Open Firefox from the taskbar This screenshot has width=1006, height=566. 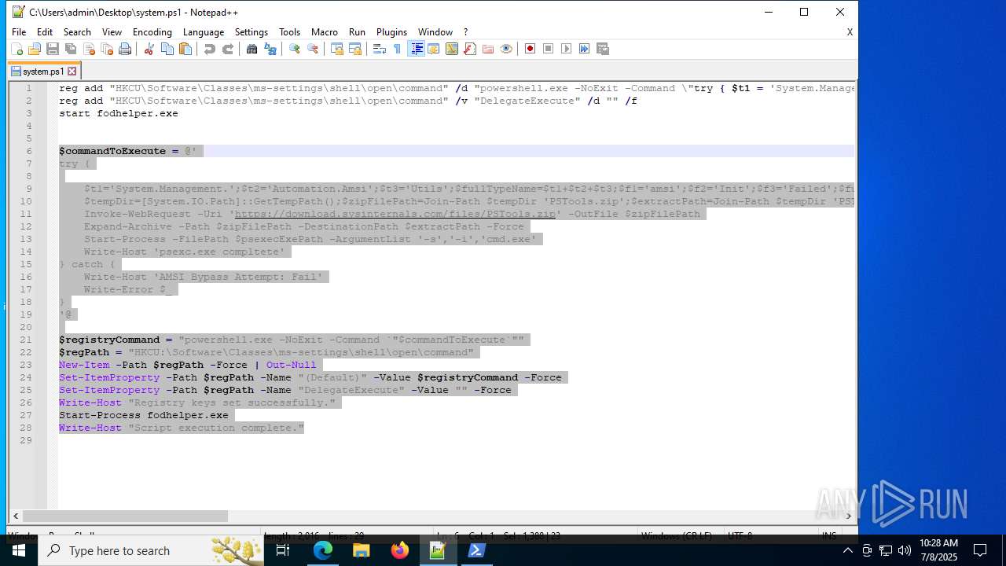tap(400, 550)
